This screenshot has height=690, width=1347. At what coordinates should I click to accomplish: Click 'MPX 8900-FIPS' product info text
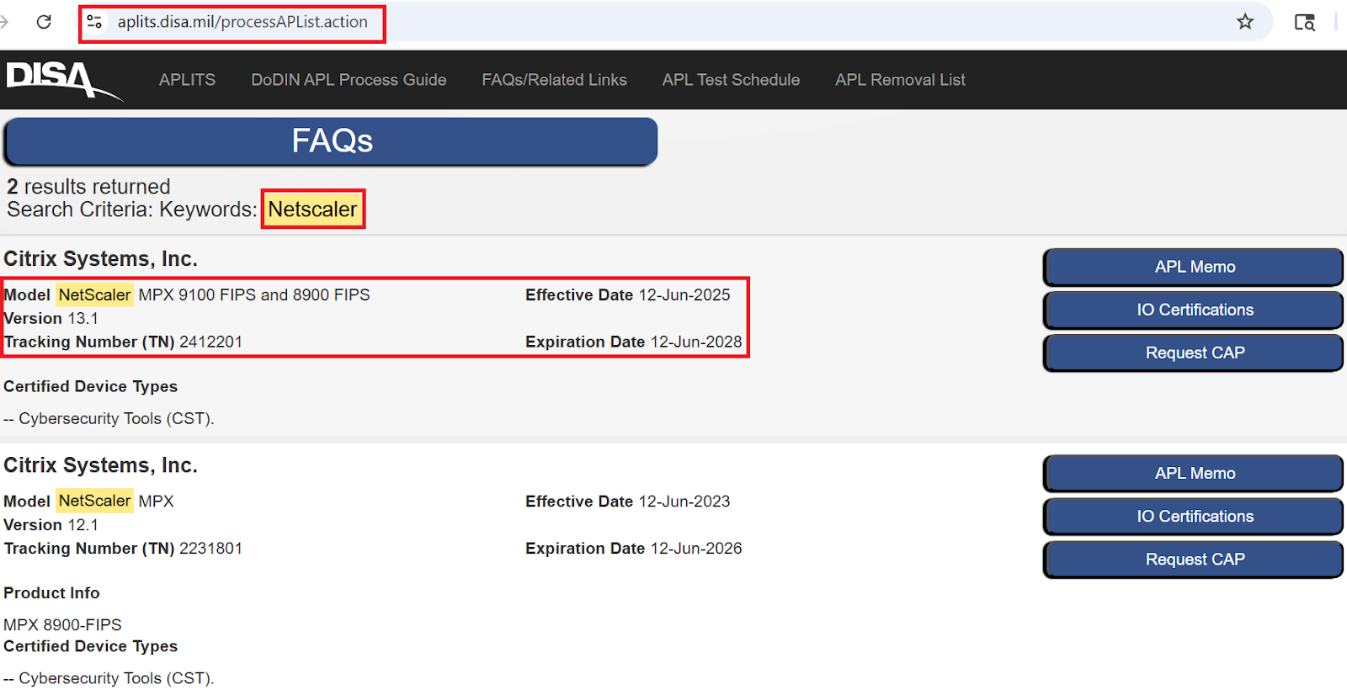coord(62,625)
